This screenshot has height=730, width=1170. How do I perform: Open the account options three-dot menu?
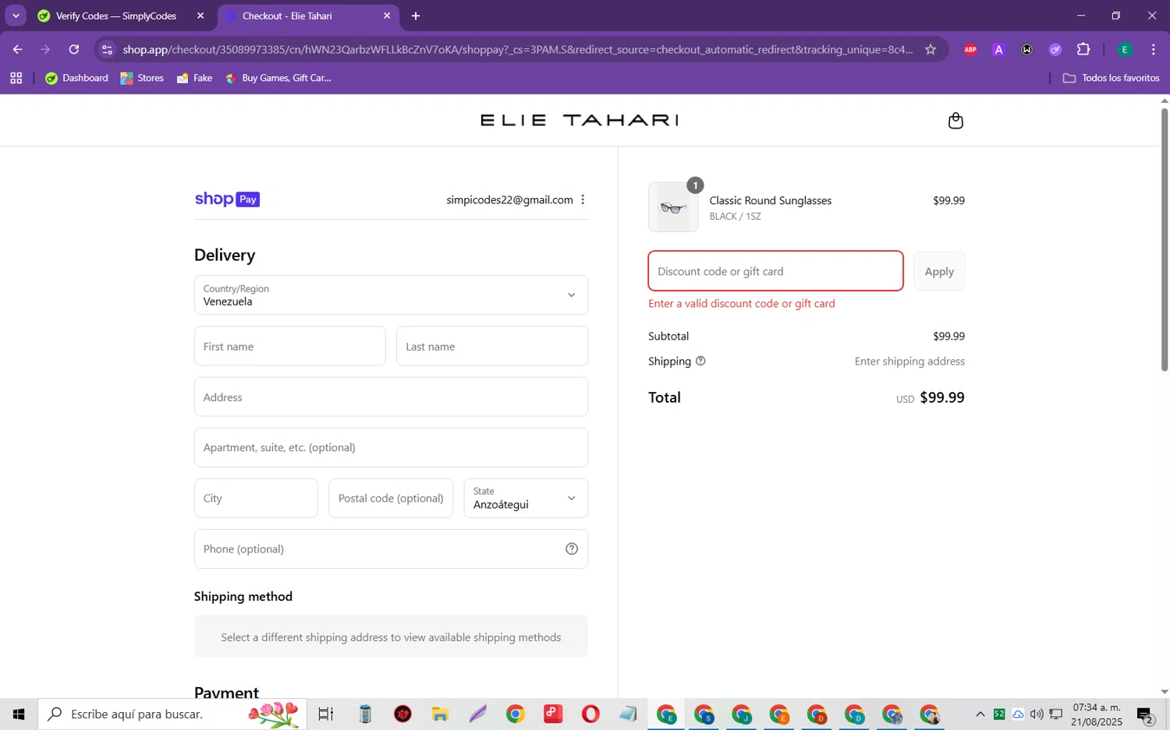click(x=583, y=199)
